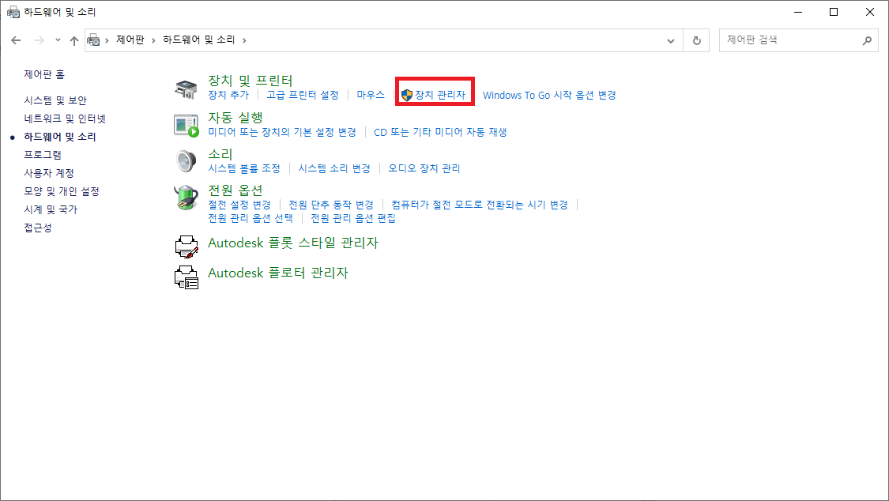The width and height of the screenshot is (889, 501).
Task: Click 절전 설정 변경 link
Action: coord(239,204)
